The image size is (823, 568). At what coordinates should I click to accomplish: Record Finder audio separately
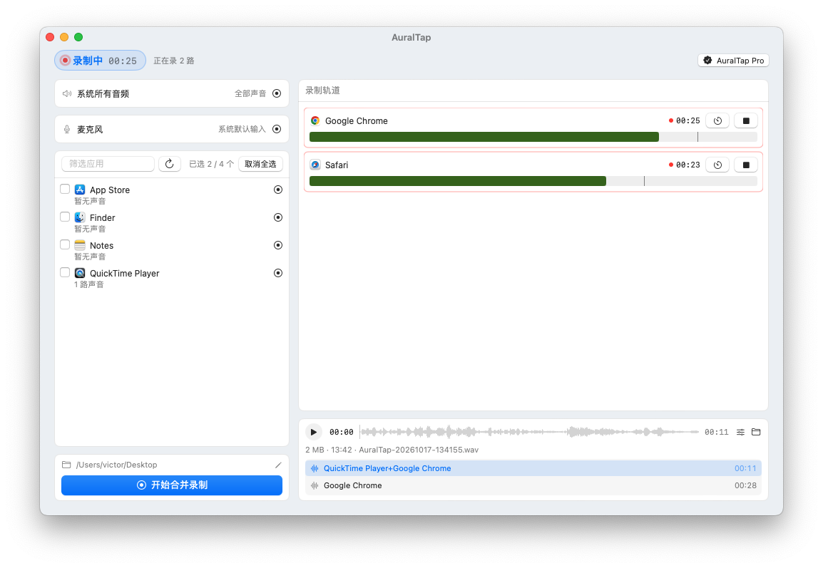pos(278,217)
